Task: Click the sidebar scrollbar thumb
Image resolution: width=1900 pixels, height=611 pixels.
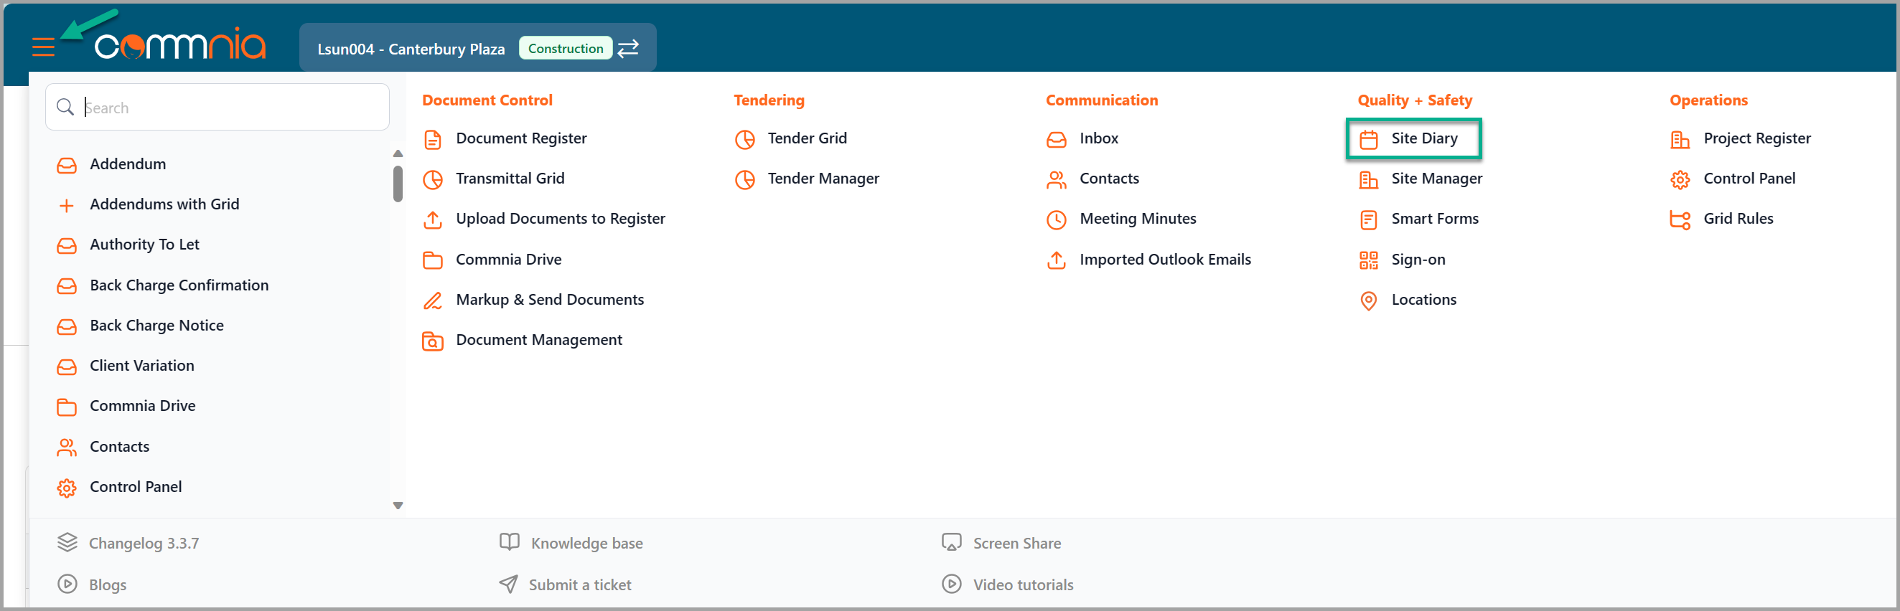Action: tap(398, 184)
